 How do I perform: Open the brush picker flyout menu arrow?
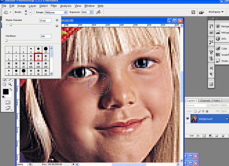pos(57,20)
